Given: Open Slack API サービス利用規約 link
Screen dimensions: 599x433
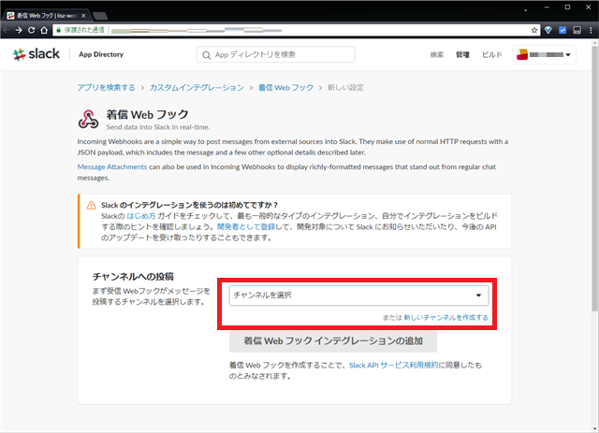Looking at the screenshot, I should pyautogui.click(x=393, y=366).
